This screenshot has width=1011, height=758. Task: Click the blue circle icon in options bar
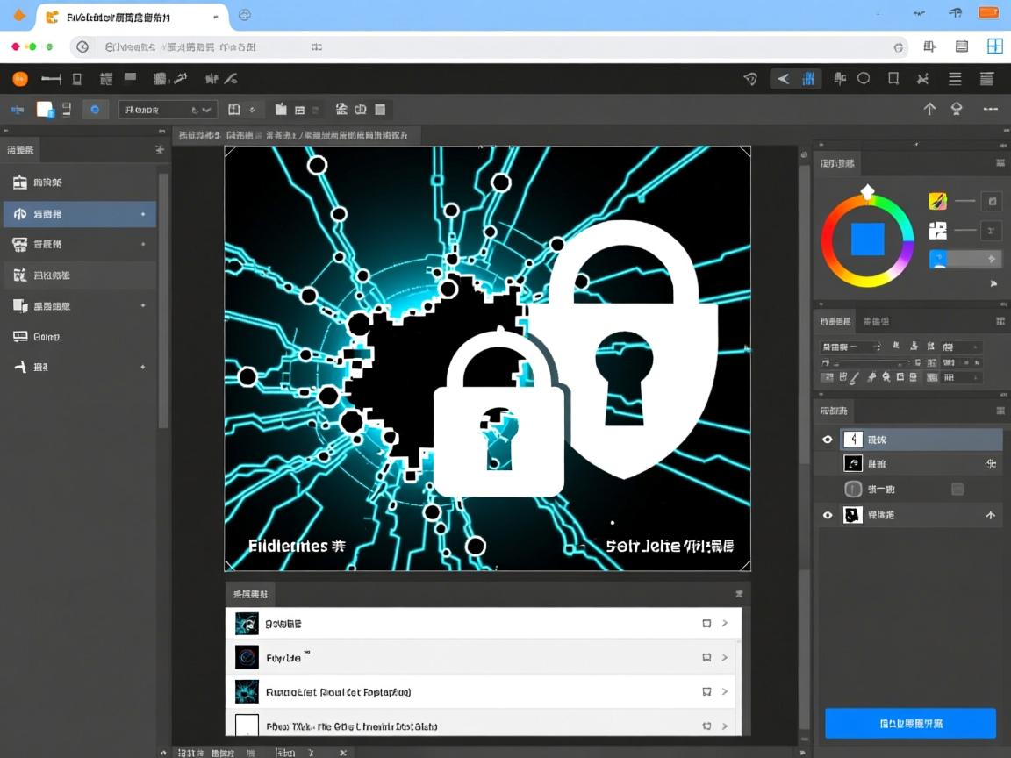coord(95,110)
